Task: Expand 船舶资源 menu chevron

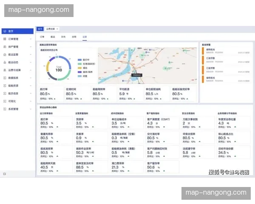Action: click(x=31, y=85)
